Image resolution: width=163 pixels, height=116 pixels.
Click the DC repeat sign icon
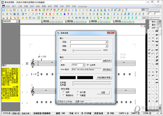tap(84, 18)
